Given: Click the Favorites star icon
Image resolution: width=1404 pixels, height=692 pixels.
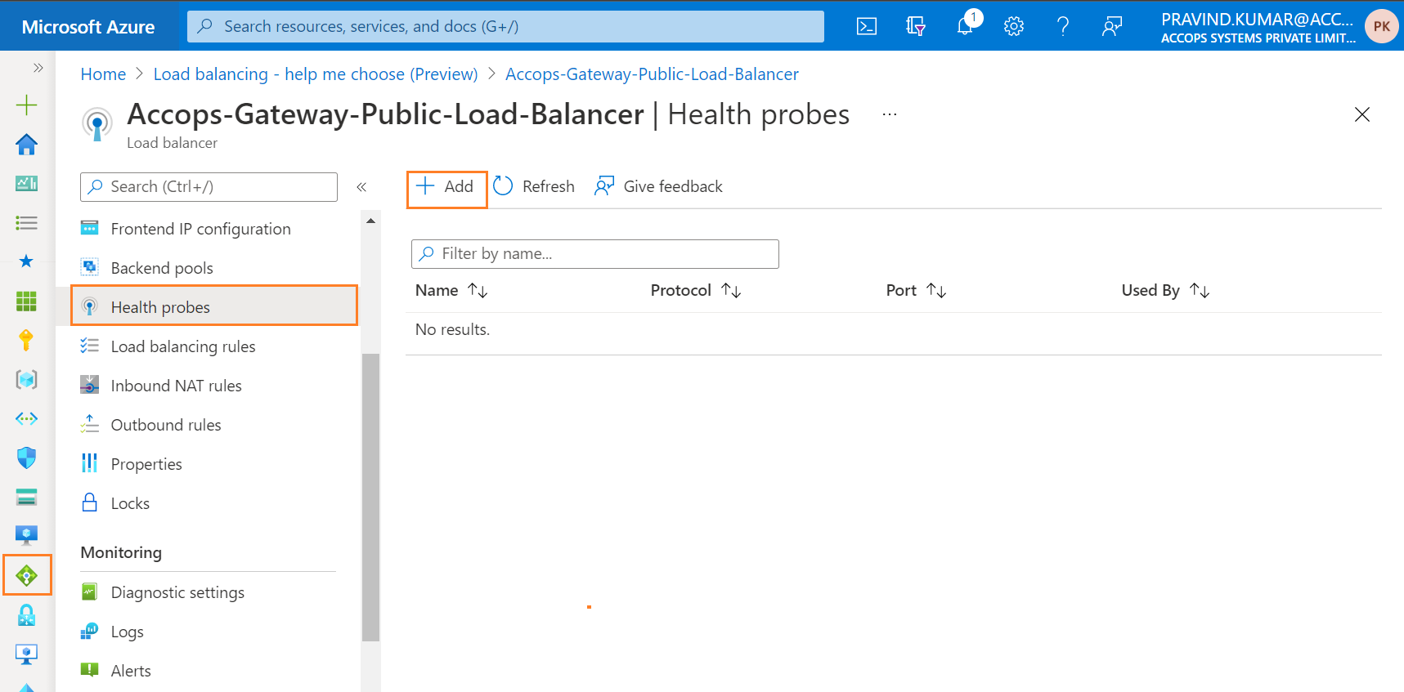Looking at the screenshot, I should point(26,261).
